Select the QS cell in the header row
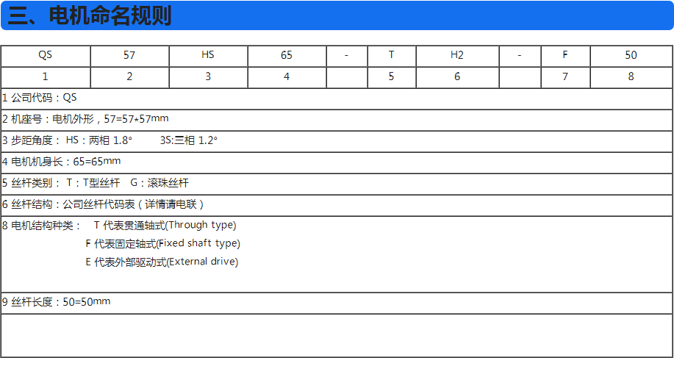This screenshot has width=674, height=377. [46, 56]
